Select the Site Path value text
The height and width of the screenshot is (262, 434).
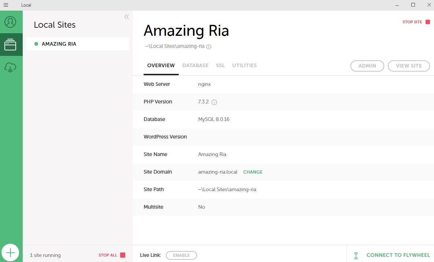click(x=227, y=189)
